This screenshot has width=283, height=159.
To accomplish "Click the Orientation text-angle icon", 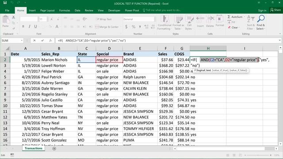I will (x=84, y=19).
